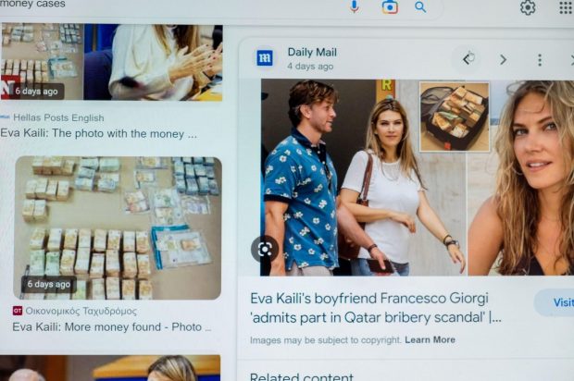Go to previous image with left chevron
Screen dimensions: 574x381
(x=467, y=59)
